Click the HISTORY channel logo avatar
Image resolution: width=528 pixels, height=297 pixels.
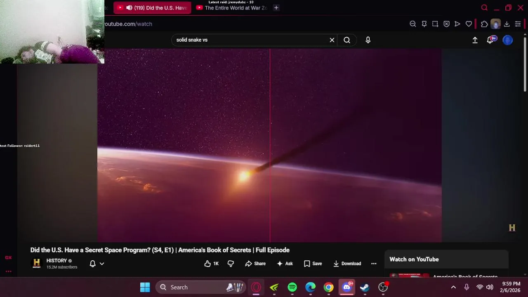37,263
